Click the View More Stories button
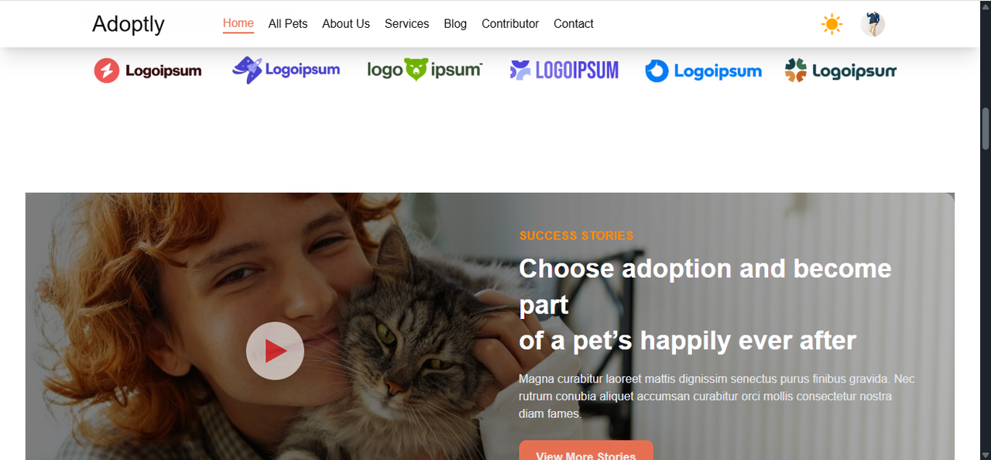 coord(586,451)
